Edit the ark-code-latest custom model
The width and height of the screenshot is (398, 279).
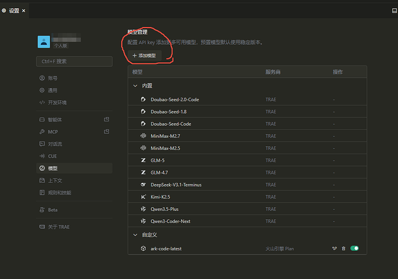tap(335, 249)
